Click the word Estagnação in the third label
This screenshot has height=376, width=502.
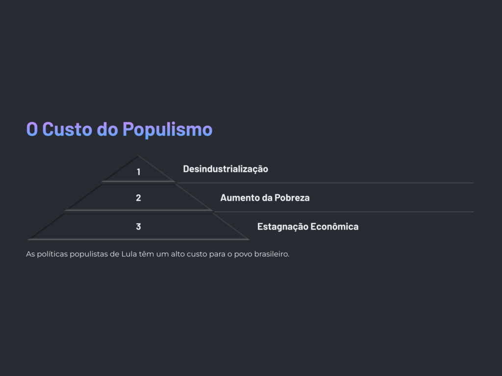click(283, 227)
